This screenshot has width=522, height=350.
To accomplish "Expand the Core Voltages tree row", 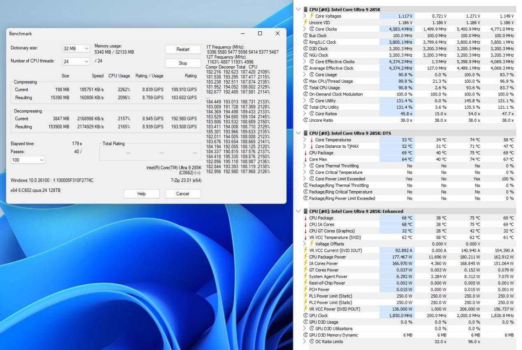I will (x=305, y=16).
